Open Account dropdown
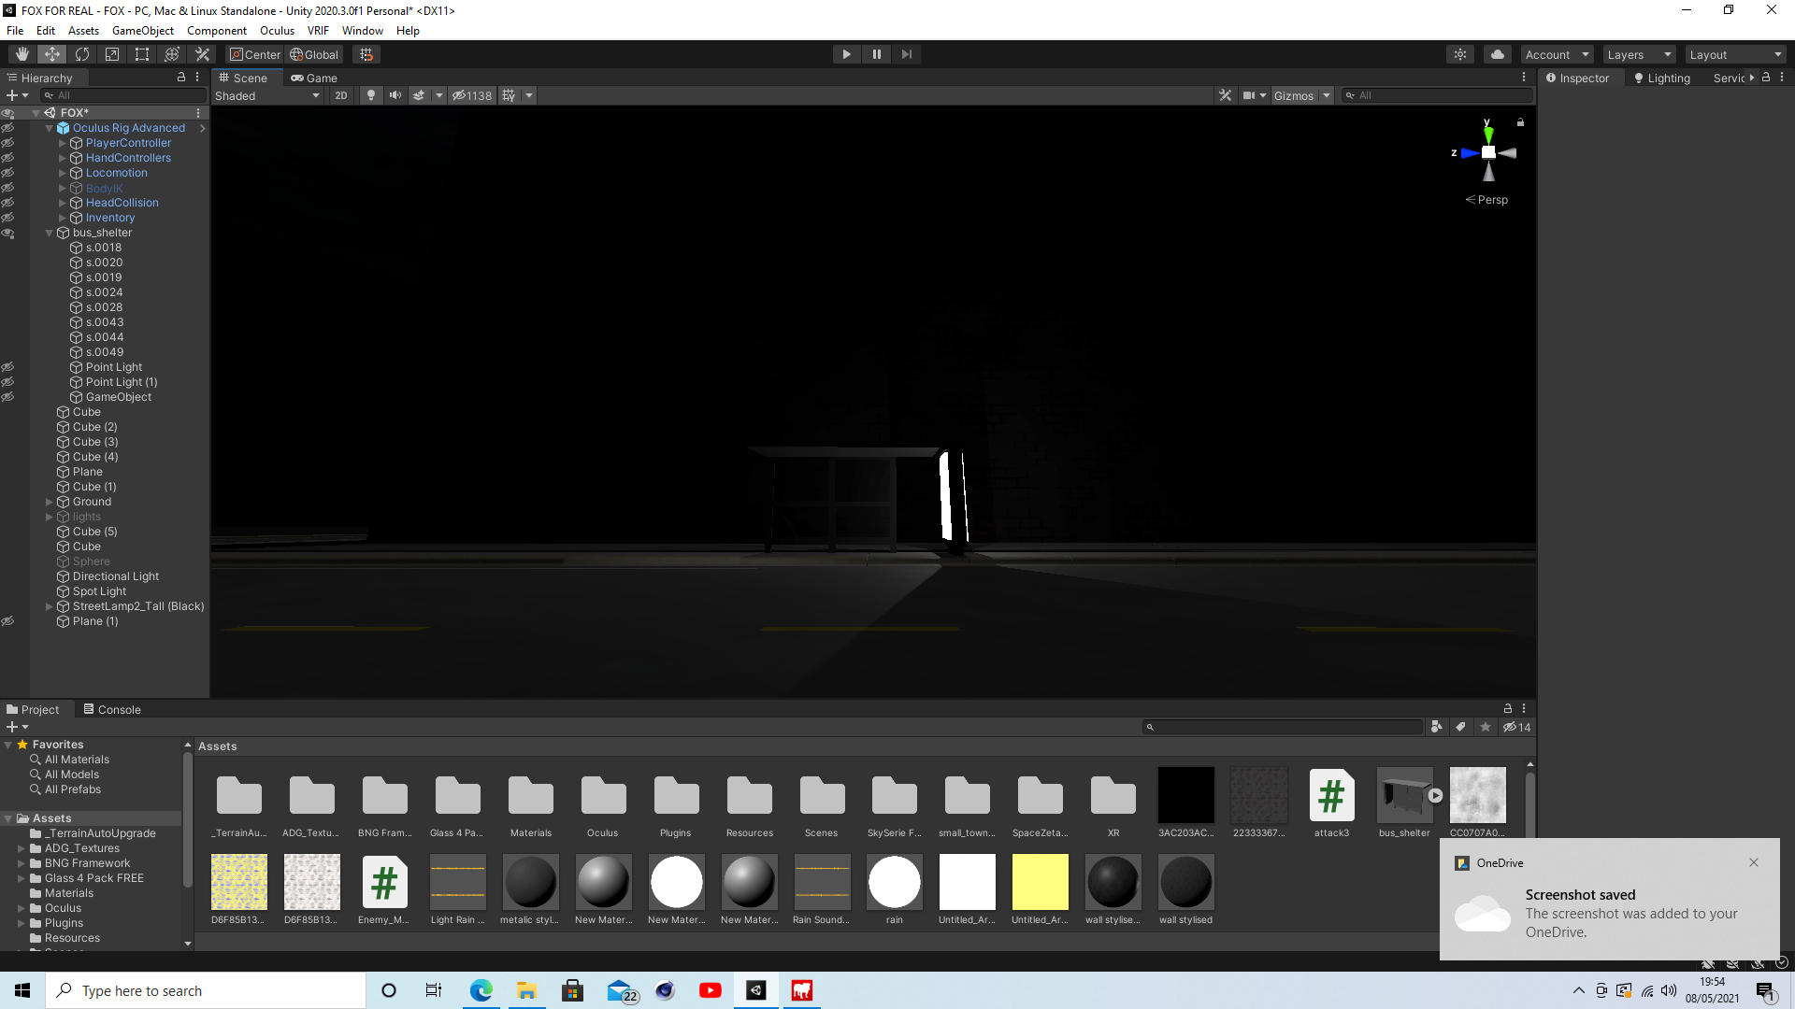 1557,54
